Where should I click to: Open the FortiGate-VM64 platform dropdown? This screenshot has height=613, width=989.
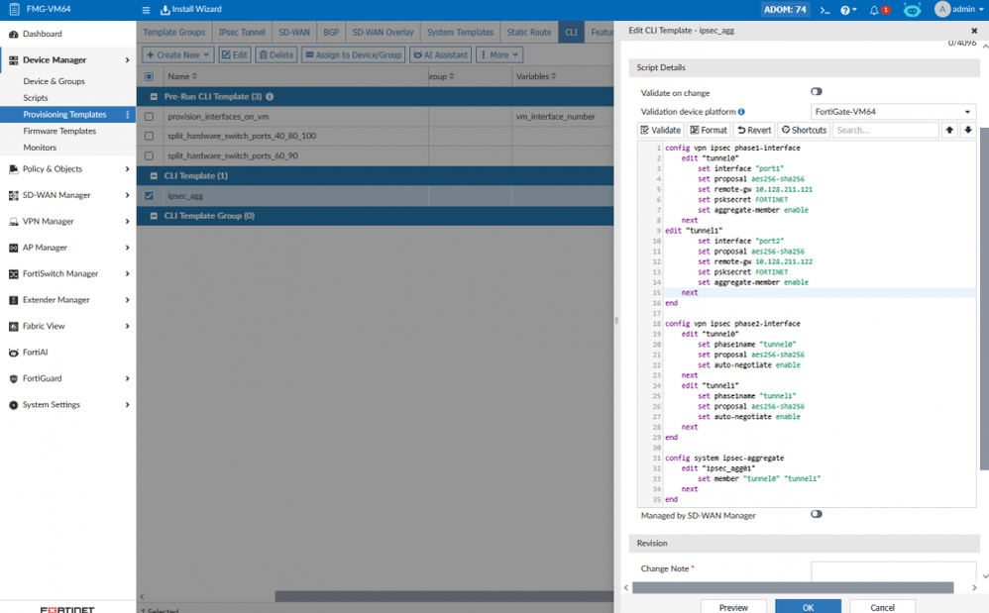pyautogui.click(x=893, y=112)
